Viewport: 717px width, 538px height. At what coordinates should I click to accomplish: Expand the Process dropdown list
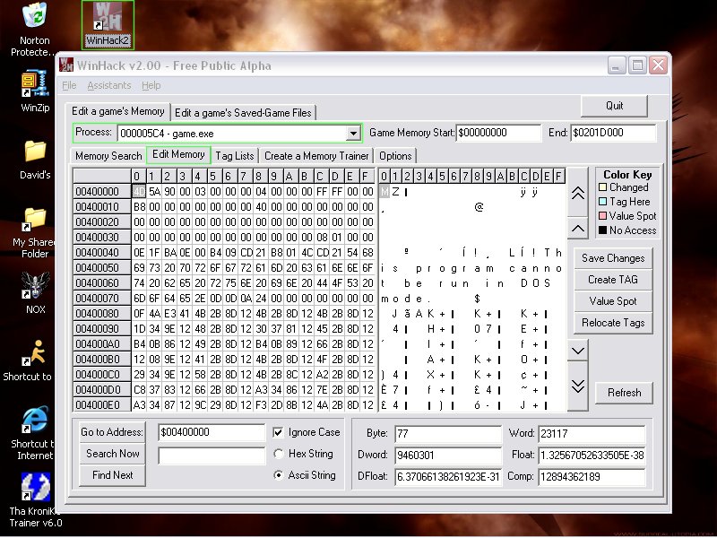click(x=353, y=134)
